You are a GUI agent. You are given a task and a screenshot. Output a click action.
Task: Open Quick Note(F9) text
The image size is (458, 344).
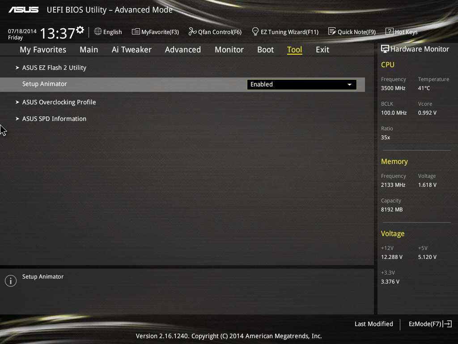(356, 32)
